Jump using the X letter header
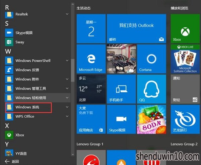This screenshot has height=165, width=201. pyautogui.click(x=7, y=126)
